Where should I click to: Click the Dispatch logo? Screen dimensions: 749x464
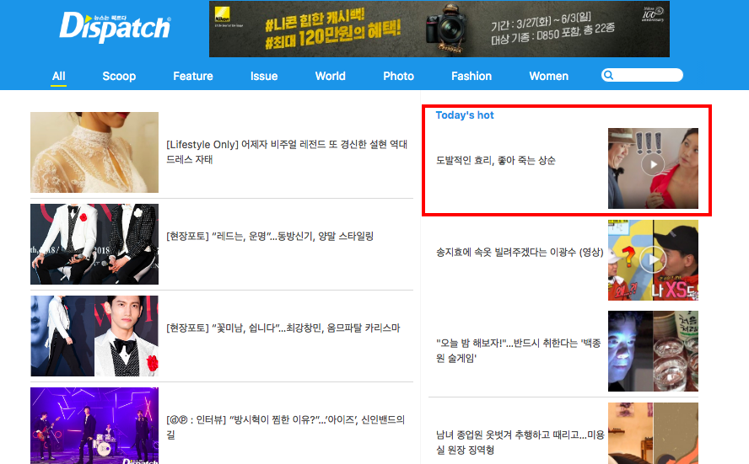(x=115, y=27)
